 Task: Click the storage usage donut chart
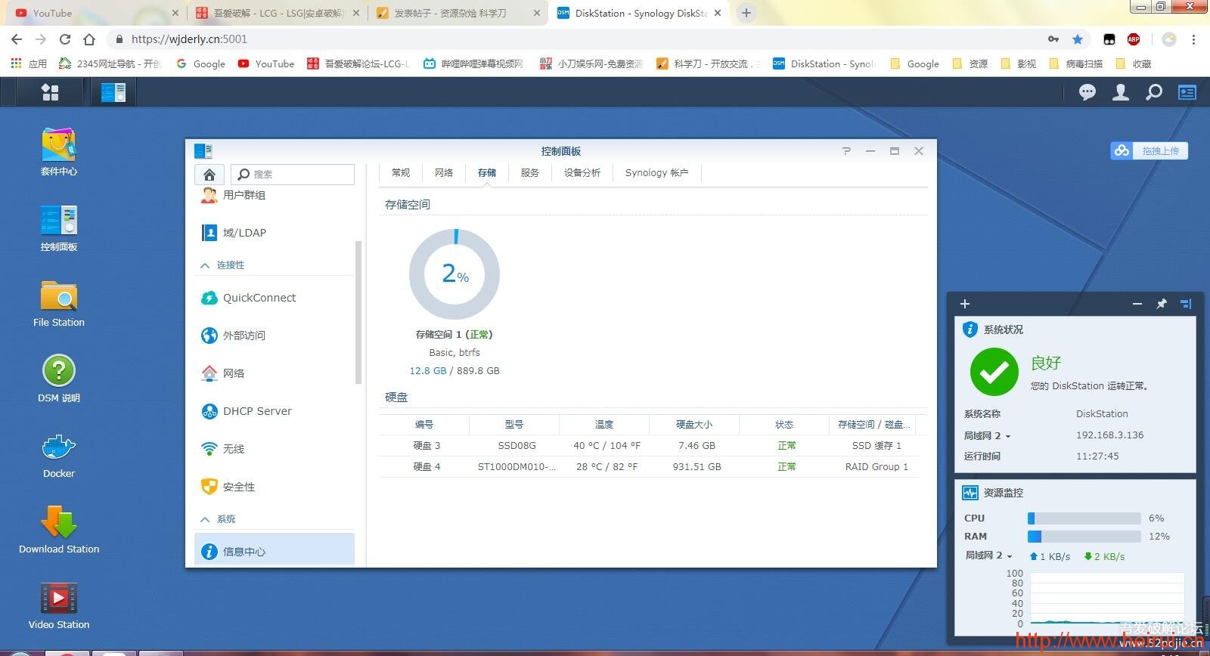click(x=455, y=274)
